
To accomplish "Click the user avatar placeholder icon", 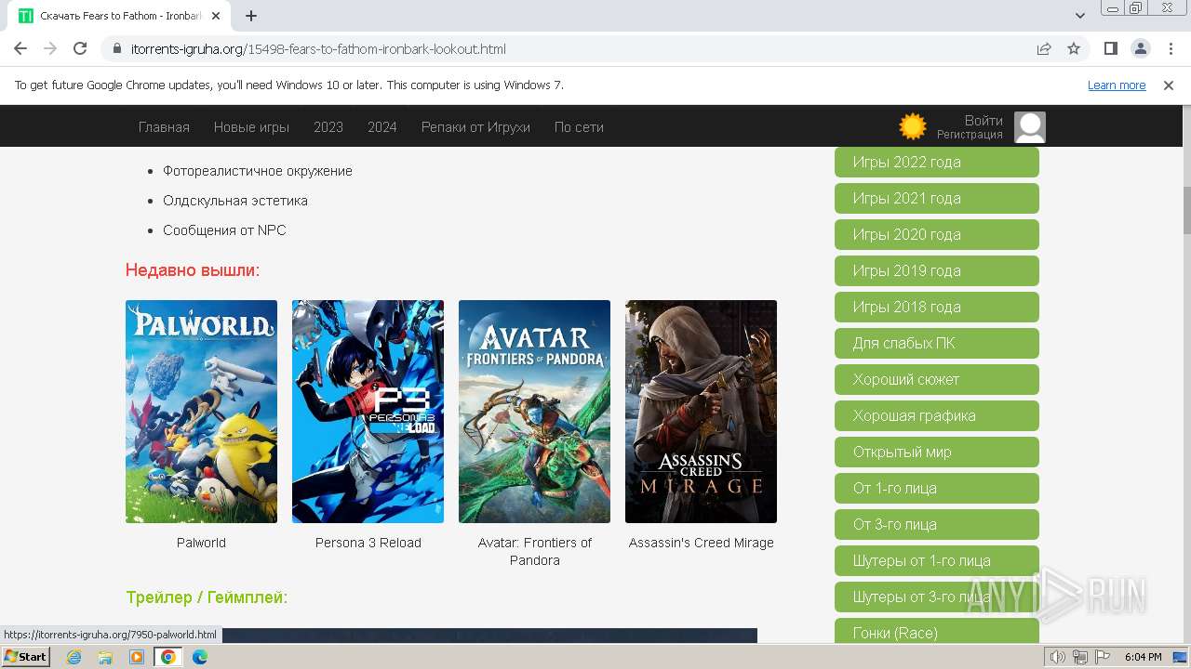I will pos(1030,127).
